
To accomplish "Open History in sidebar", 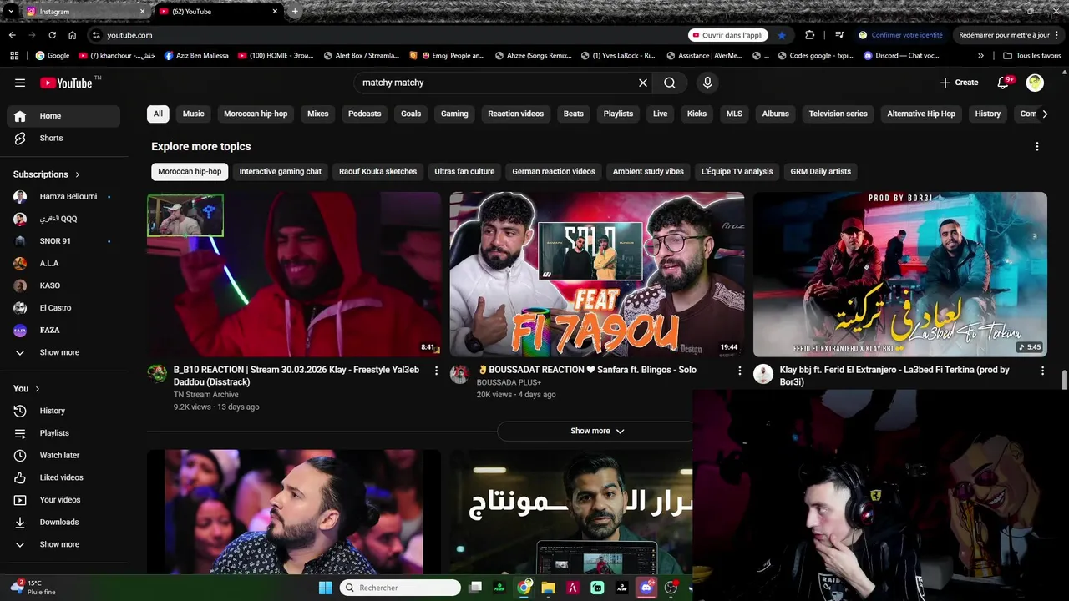I will click(63, 411).
